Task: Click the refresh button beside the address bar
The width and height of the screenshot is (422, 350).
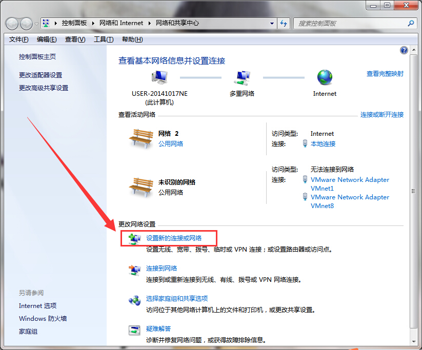Action: click(x=284, y=24)
